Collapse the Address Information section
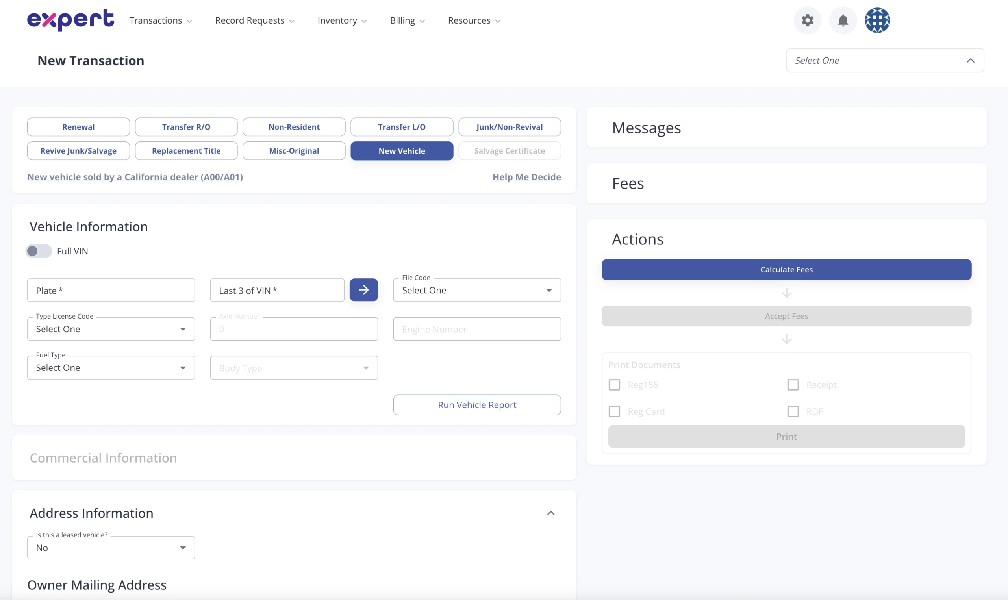 (x=550, y=513)
